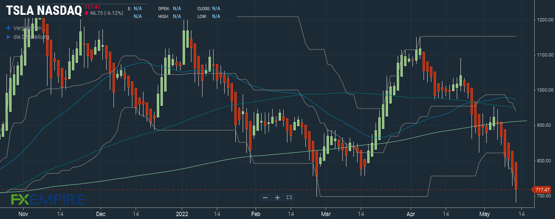The width and height of the screenshot is (555, 219).
Task: Click the TSLA NASDAQ symbol title
Action: [x=44, y=10]
